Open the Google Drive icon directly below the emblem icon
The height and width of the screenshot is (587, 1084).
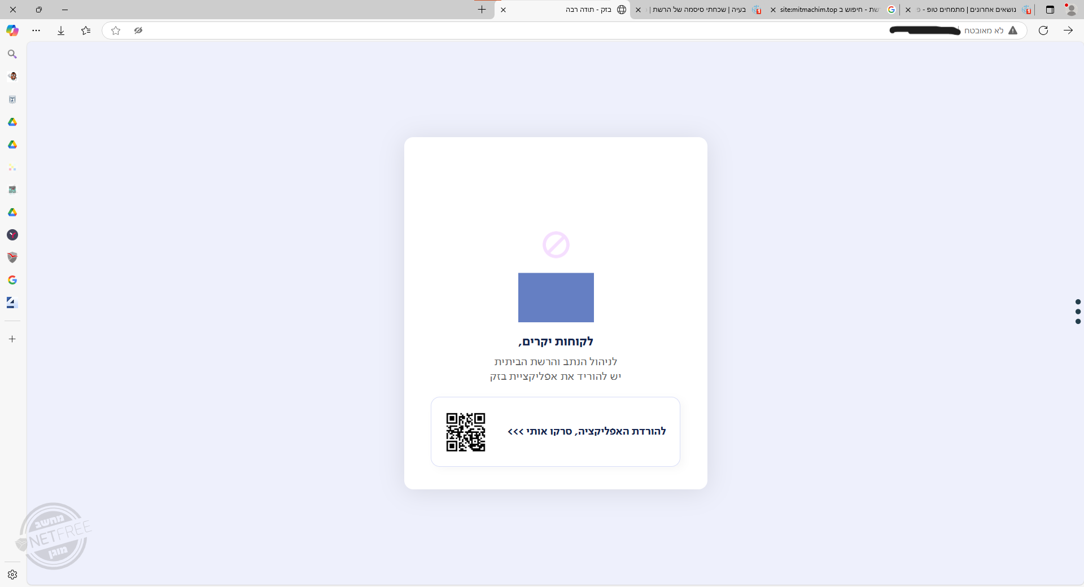(x=12, y=122)
